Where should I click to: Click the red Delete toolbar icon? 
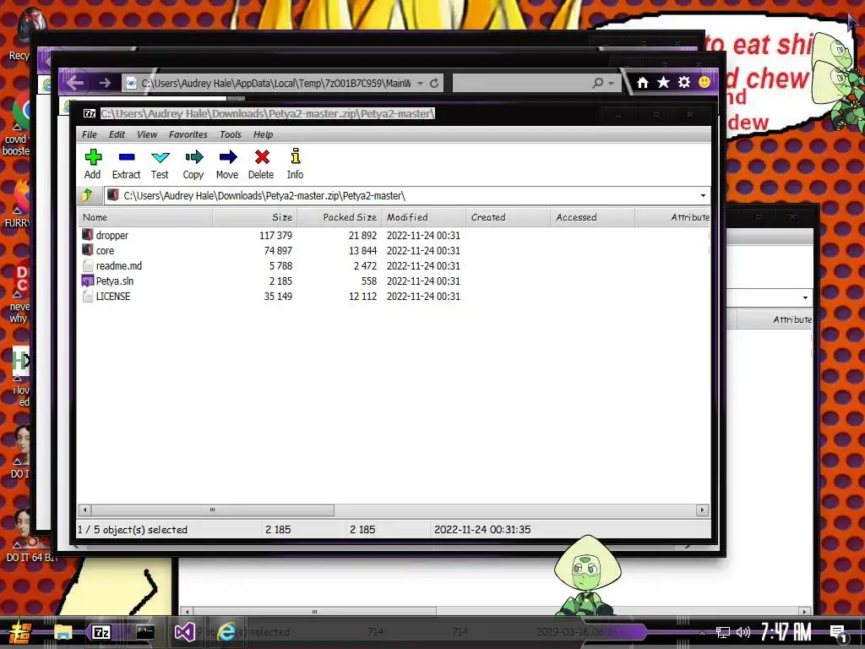click(x=262, y=157)
